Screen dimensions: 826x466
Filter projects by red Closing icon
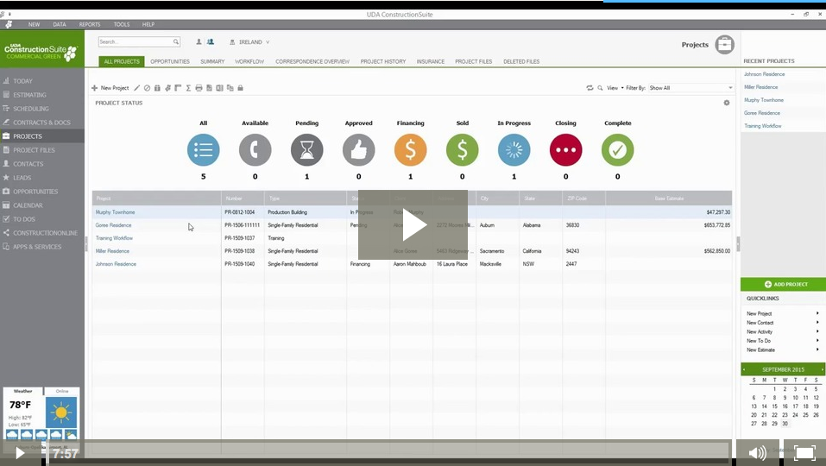point(565,150)
